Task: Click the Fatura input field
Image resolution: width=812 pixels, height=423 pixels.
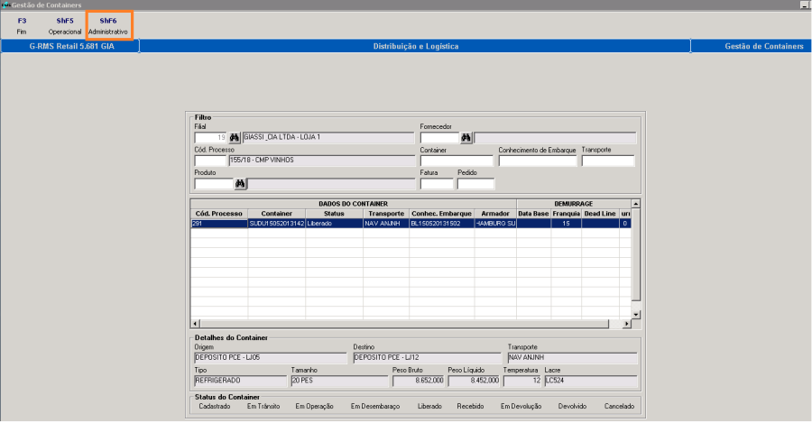Action: [x=437, y=184]
